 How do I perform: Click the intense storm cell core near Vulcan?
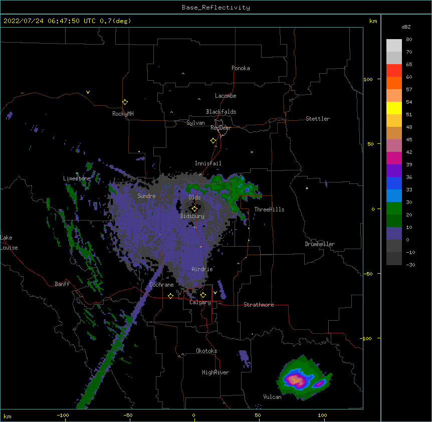295,380
